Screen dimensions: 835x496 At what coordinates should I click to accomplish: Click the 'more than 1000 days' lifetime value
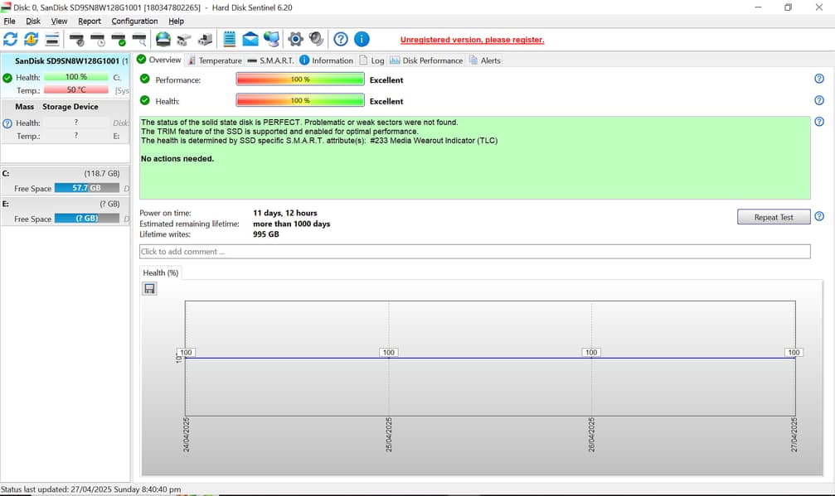point(291,224)
